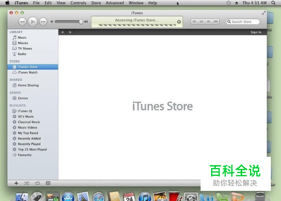281x201 pixels.
Task: Open iCal calendar icon in Dock
Action: pos(130,197)
